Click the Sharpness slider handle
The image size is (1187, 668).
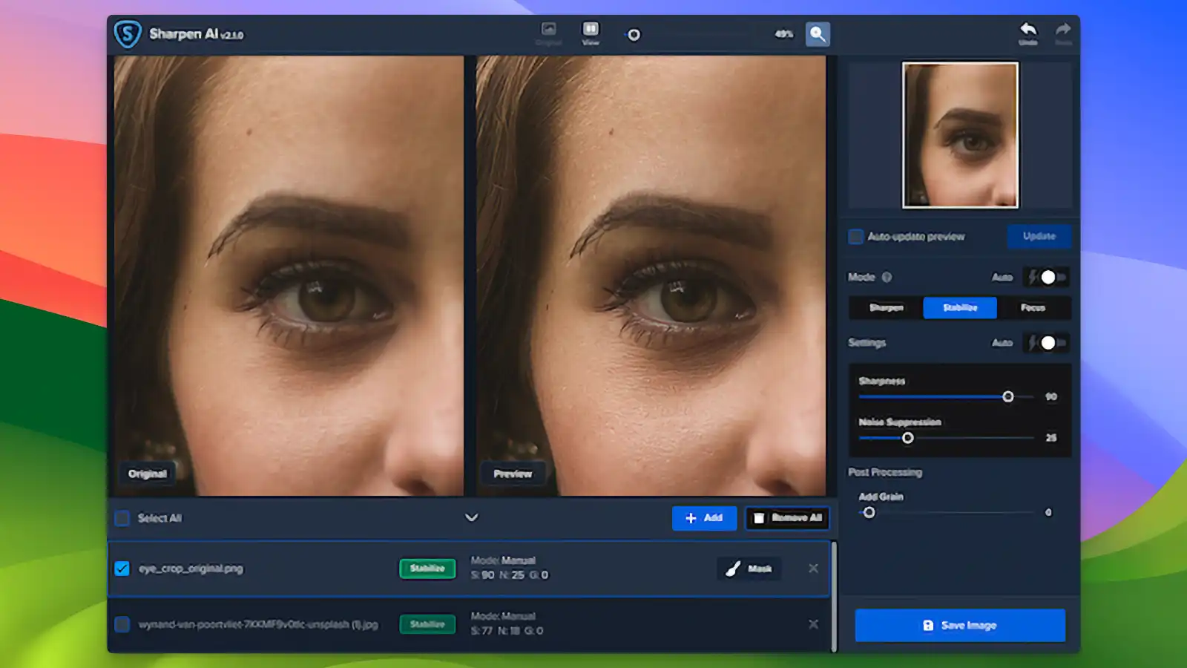tap(1007, 397)
